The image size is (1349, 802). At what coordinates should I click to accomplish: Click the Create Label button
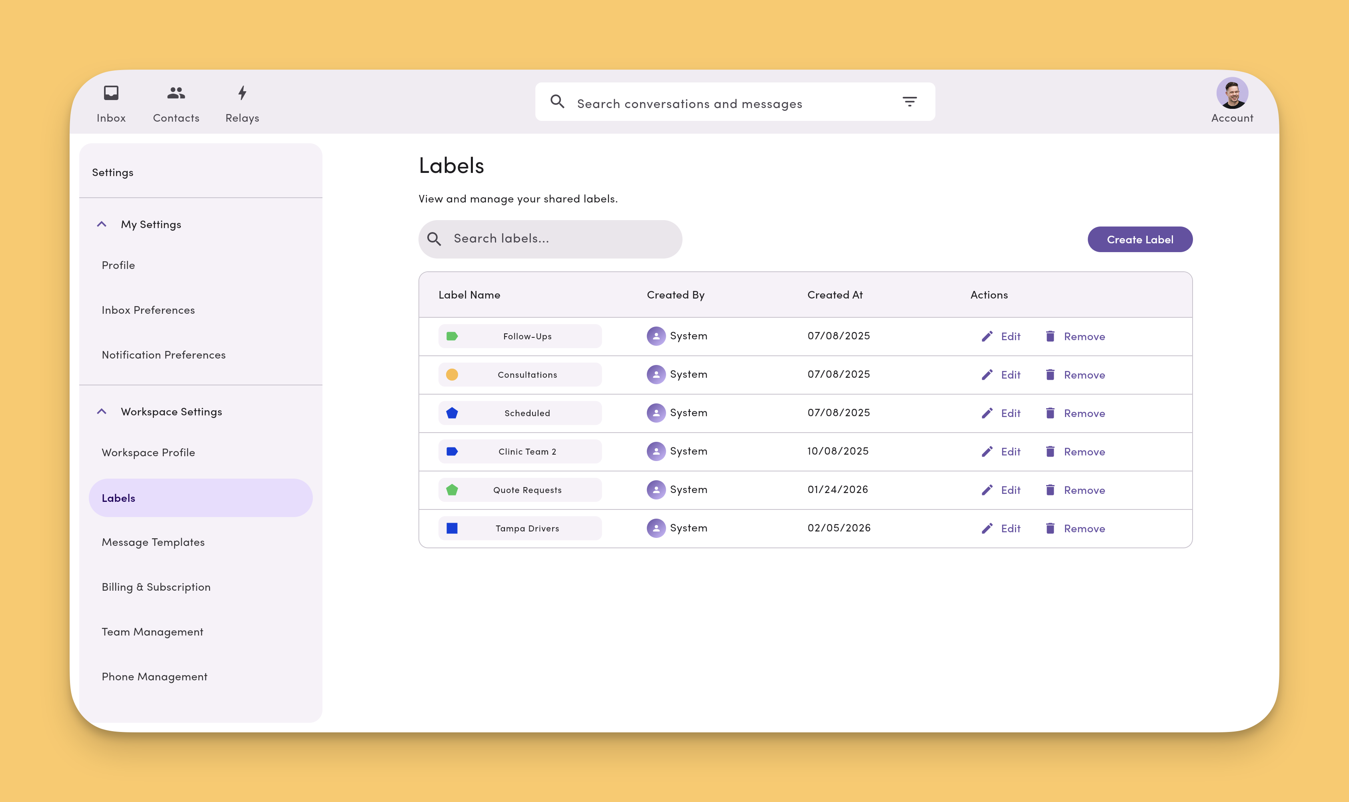[1139, 239]
